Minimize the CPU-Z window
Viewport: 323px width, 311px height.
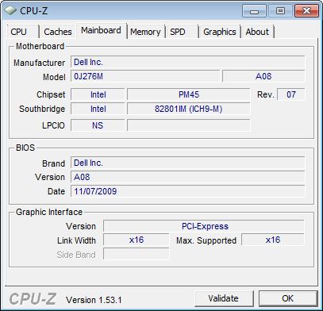pos(254,11)
